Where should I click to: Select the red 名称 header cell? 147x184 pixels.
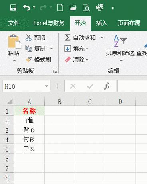(x=29, y=111)
